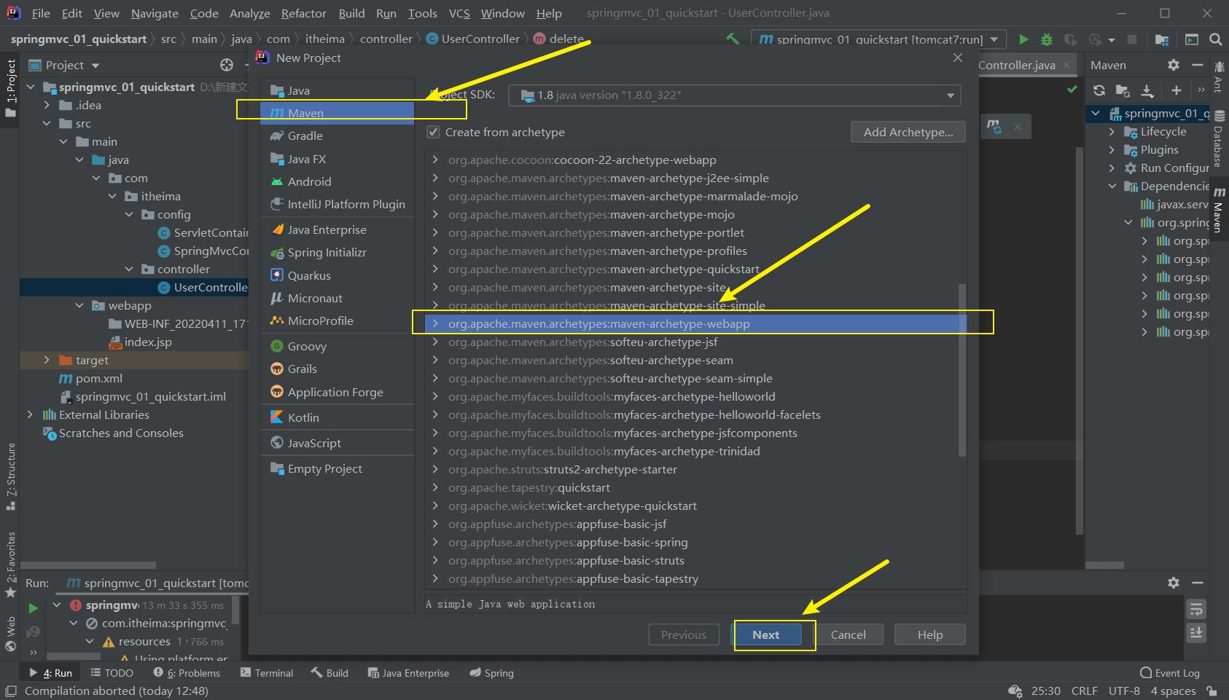Click the archetype list vertical scrollbar
Image resolution: width=1229 pixels, height=700 pixels.
coord(962,370)
